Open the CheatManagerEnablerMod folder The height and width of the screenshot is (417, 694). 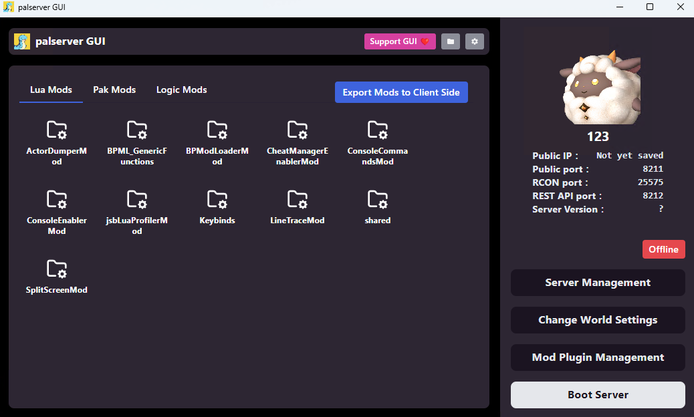tap(298, 130)
